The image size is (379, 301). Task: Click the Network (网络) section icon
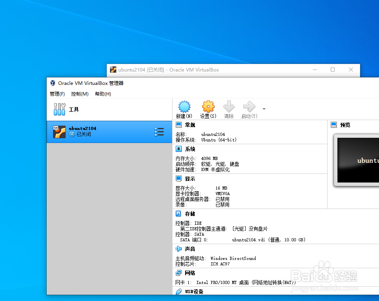[x=179, y=273]
